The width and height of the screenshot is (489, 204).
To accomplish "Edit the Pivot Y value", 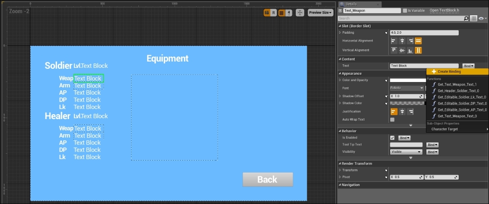I will 441,177.
